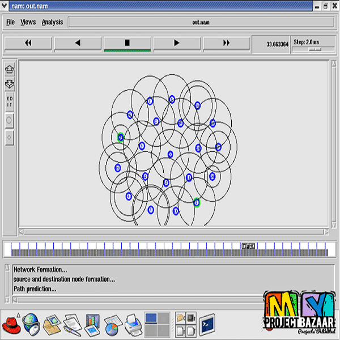340x340 pixels.
Task: Click the horizontal scrollbar under the canvas
Action: 173,231
